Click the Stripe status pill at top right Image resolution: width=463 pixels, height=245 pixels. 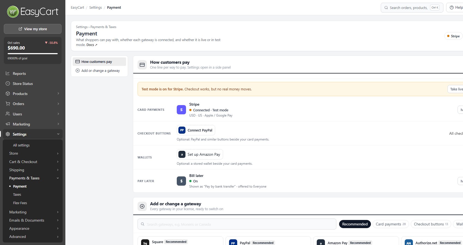pyautogui.click(x=453, y=36)
